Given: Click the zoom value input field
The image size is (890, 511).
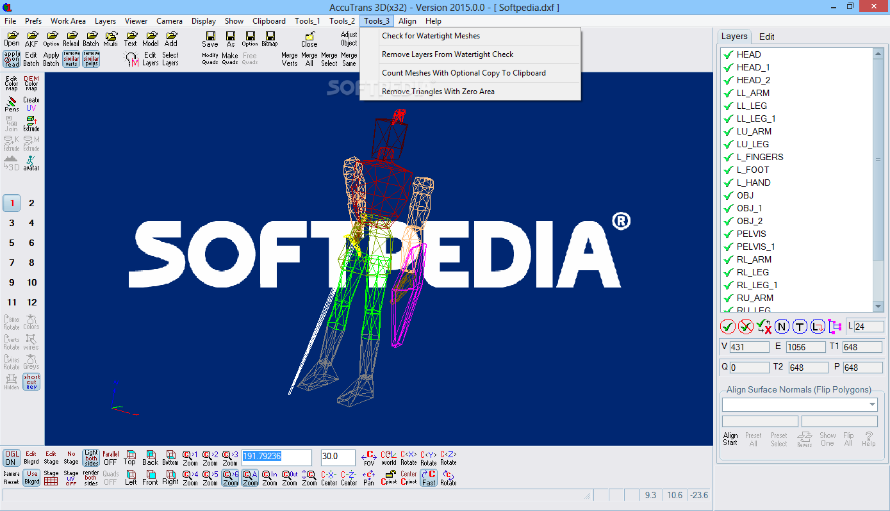Looking at the screenshot, I should [277, 457].
